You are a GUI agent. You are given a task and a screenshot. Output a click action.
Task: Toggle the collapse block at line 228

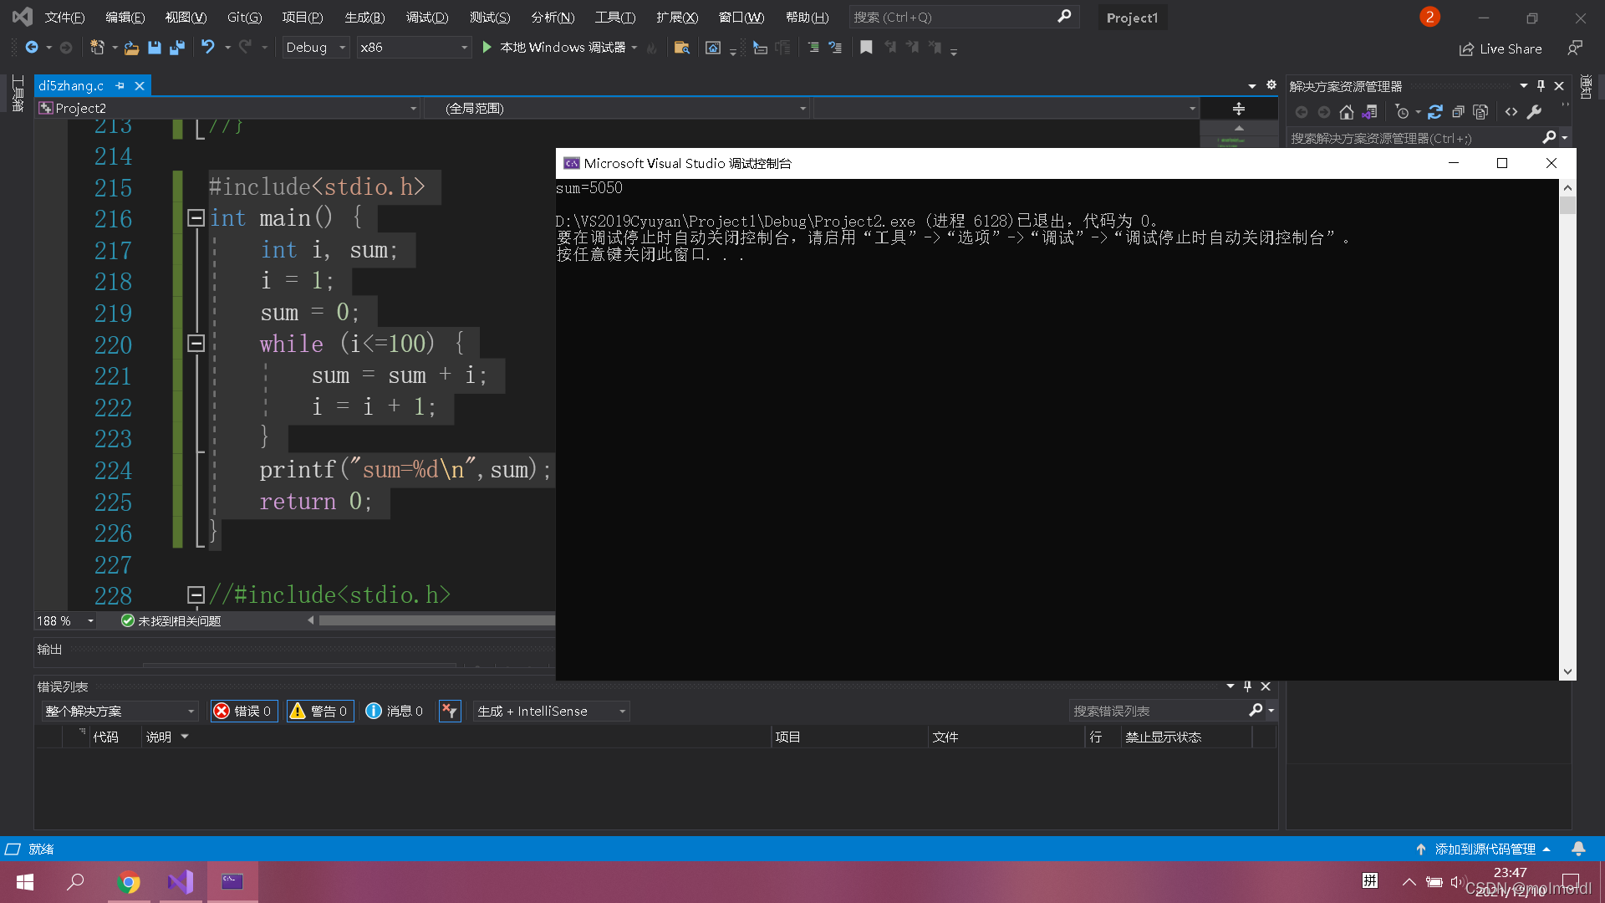click(x=196, y=595)
